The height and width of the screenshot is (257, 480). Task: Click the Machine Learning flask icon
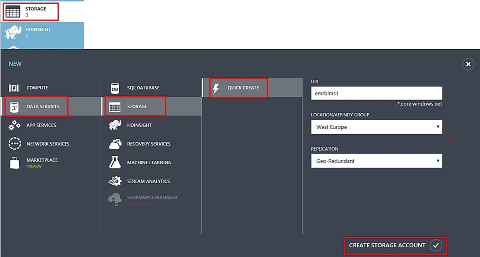(x=115, y=163)
